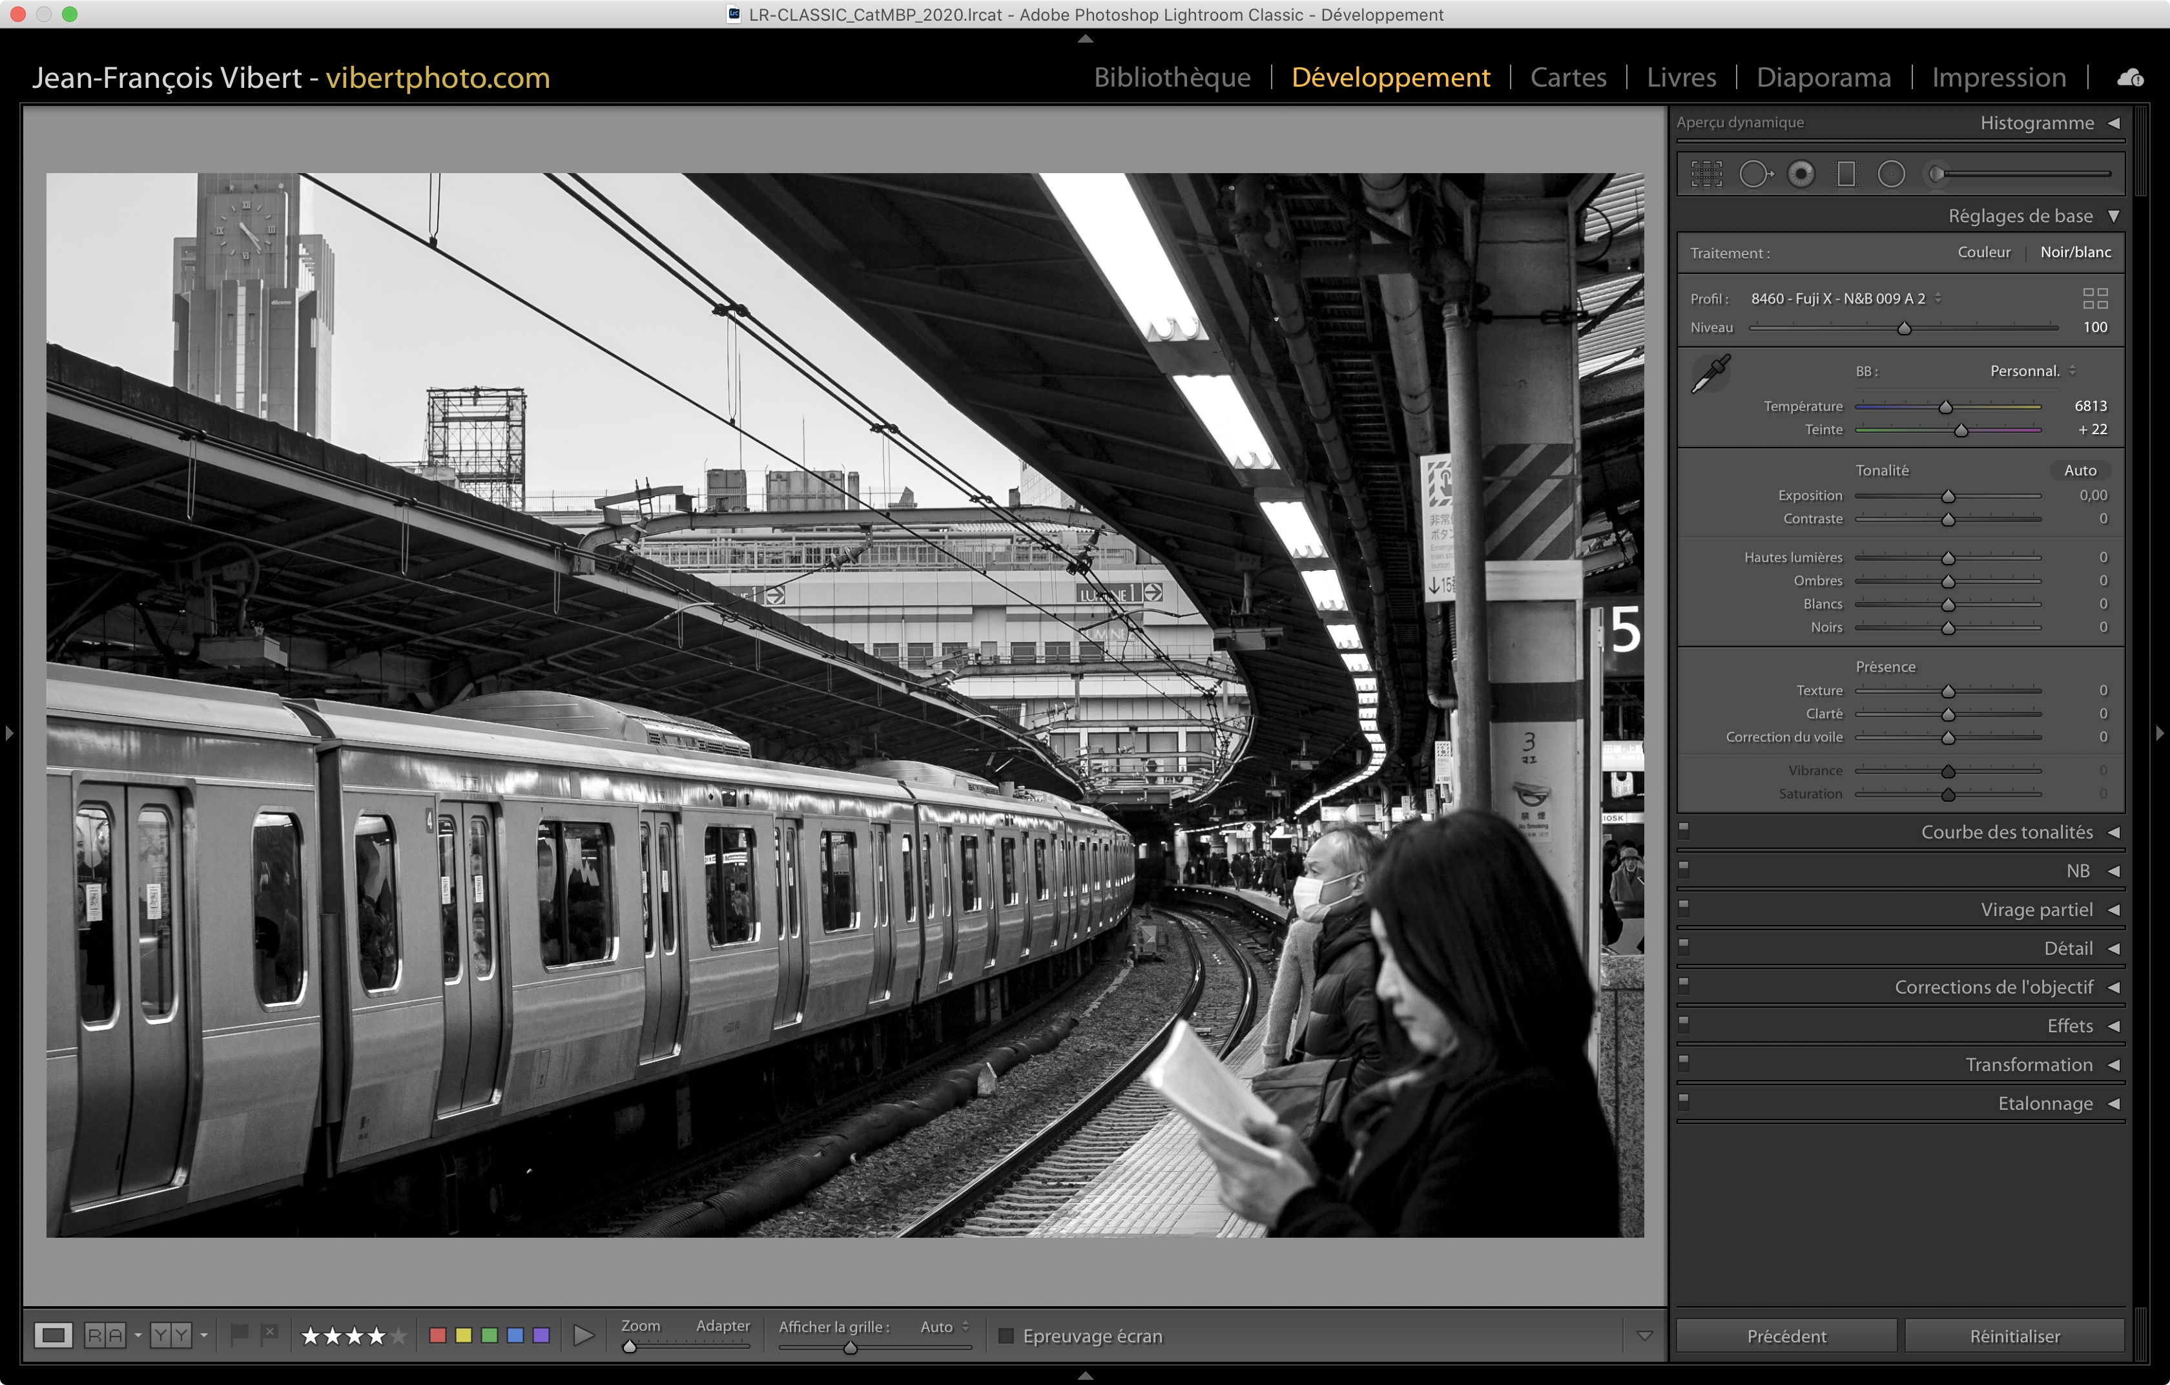Viewport: 2170px width, 1385px height.
Task: Switch to the Bibliothèque module
Action: point(1172,78)
